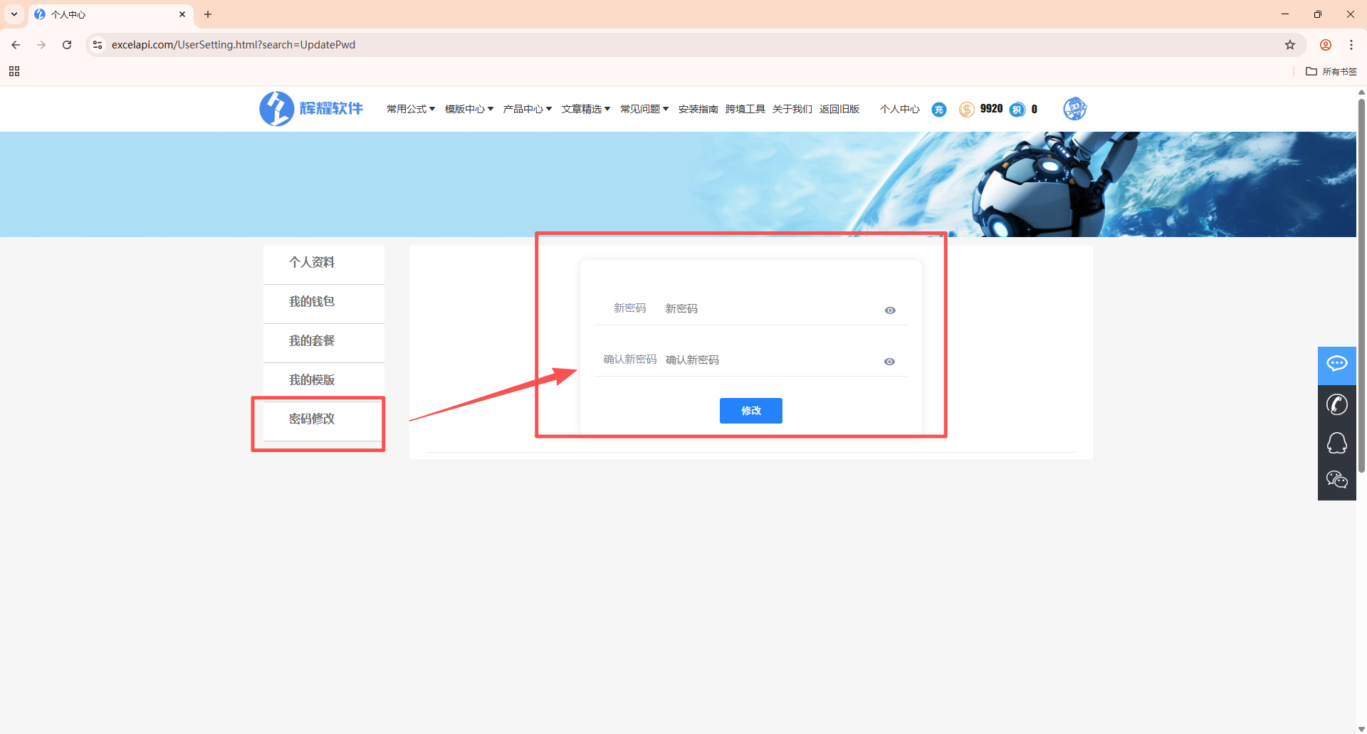Open the 所有书签 folder
Screen dimensions: 1367x734
pos(1331,71)
